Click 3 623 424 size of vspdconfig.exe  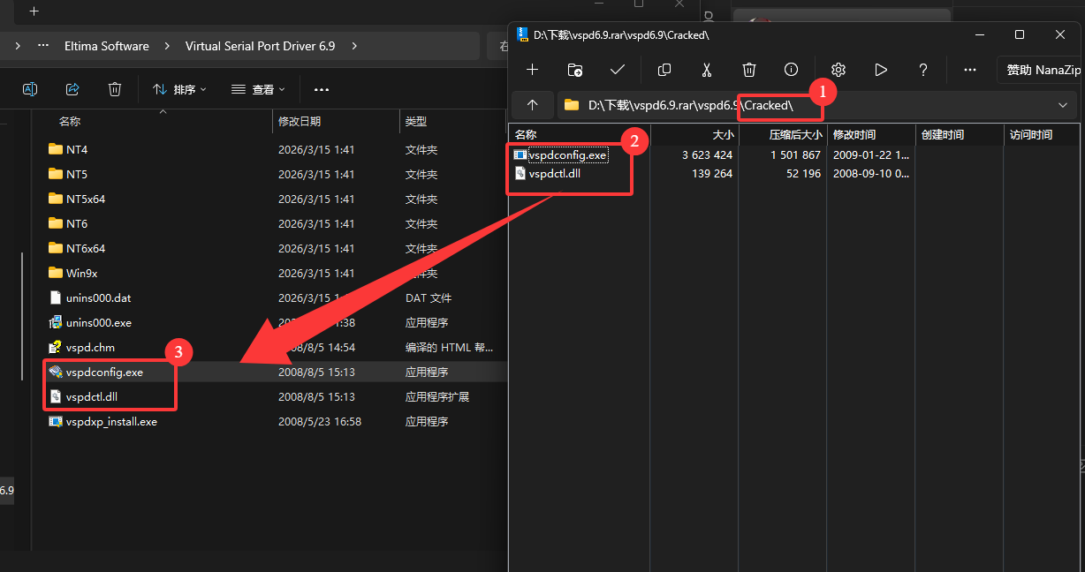707,155
